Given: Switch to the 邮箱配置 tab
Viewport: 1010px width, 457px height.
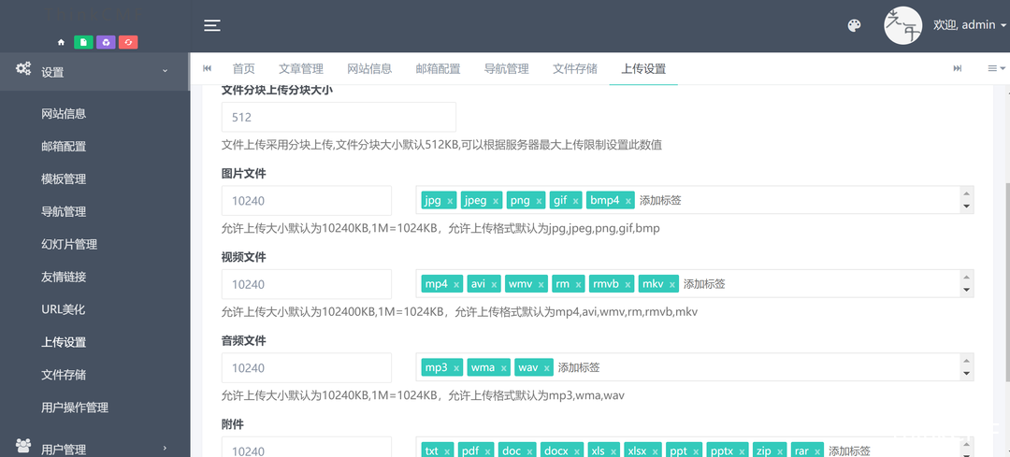Looking at the screenshot, I should click(438, 69).
